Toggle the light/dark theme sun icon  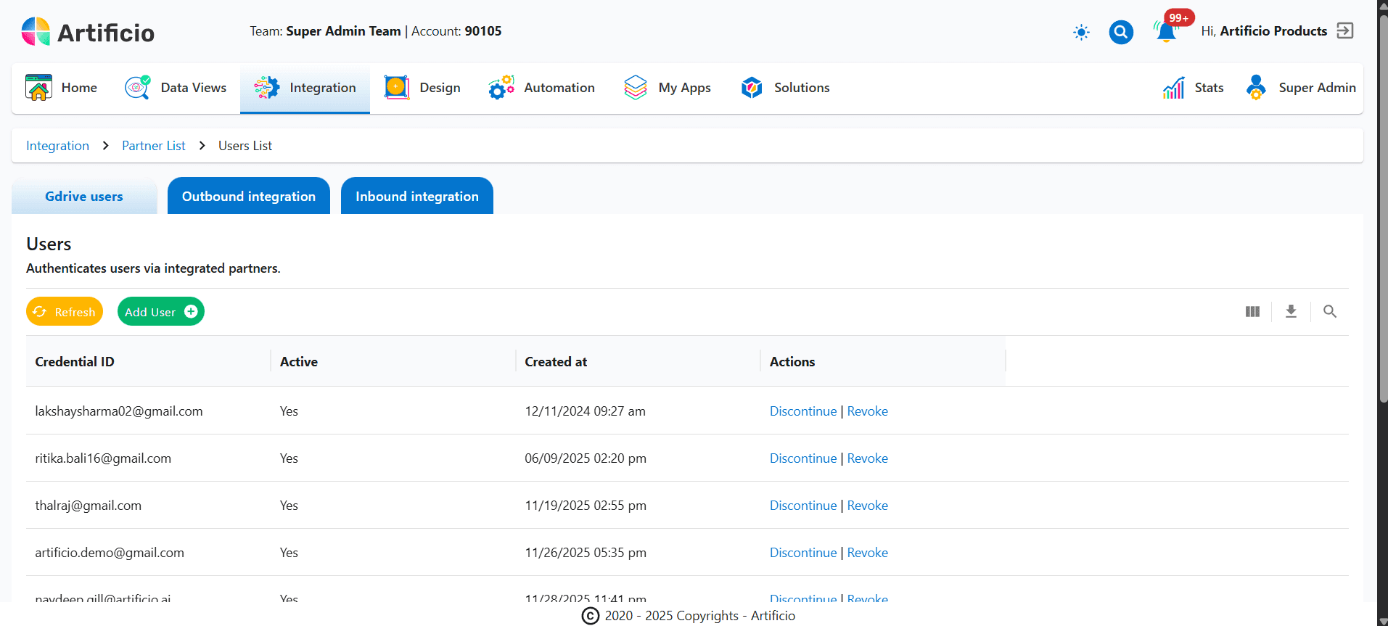(1081, 32)
